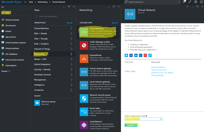
Task: Click Networking in the breadcrumb
Action: click(42, 2)
